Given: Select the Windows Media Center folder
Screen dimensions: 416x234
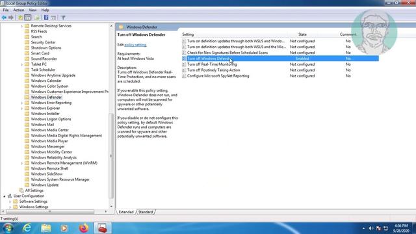Looking at the screenshot, I should (x=50, y=130).
